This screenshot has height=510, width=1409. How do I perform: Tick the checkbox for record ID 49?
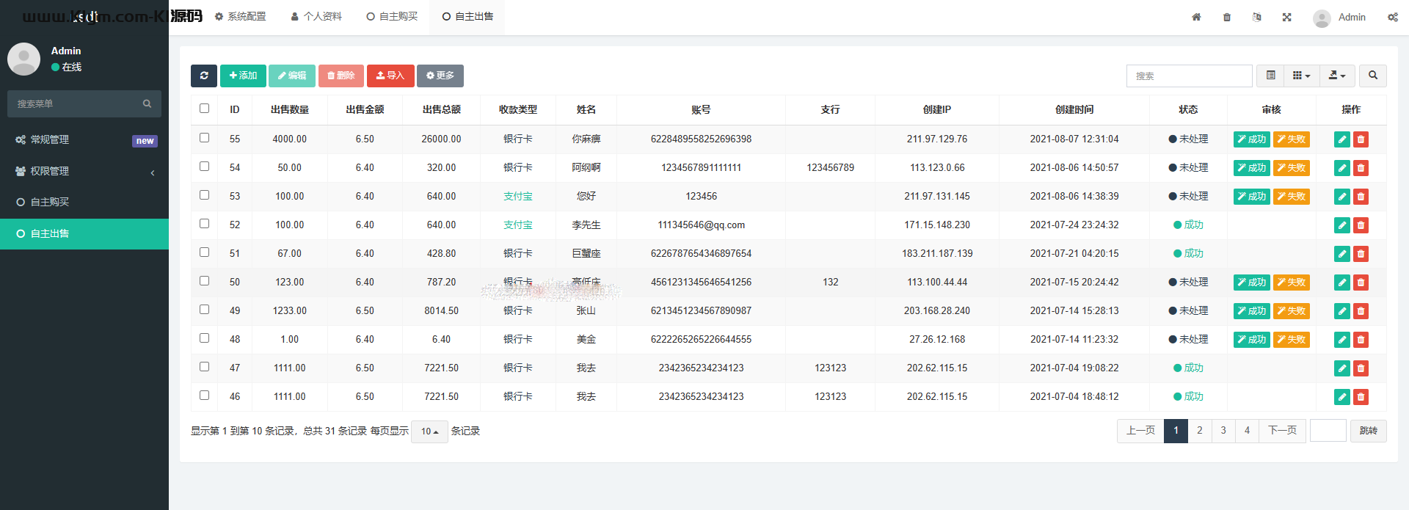coord(204,310)
